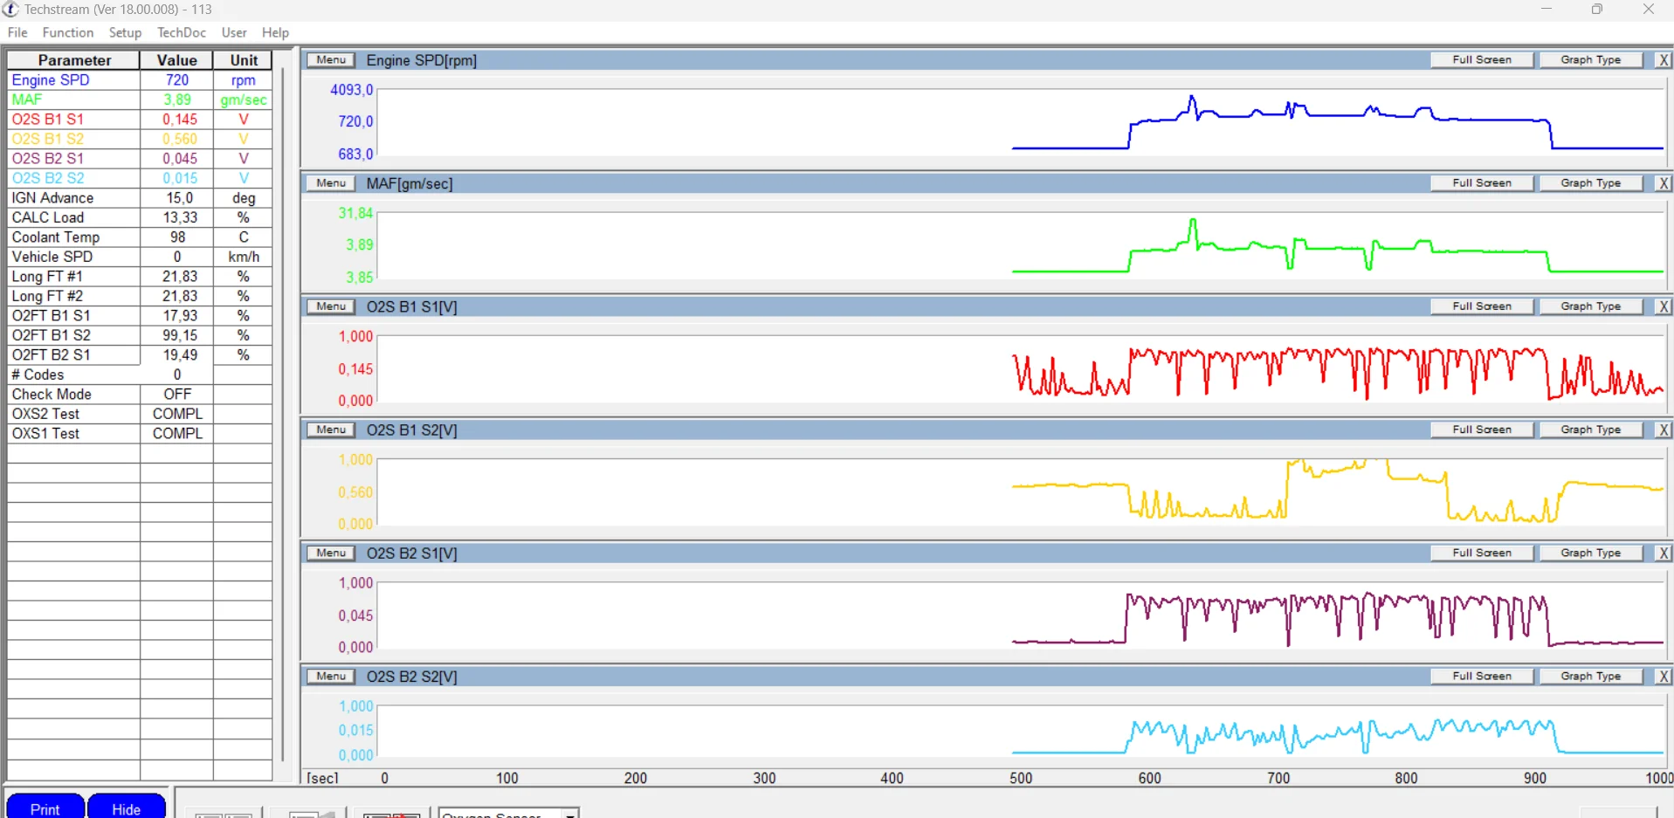Close the O2S B2 S1 graph
Screen dimensions: 1674x818
click(1664, 553)
